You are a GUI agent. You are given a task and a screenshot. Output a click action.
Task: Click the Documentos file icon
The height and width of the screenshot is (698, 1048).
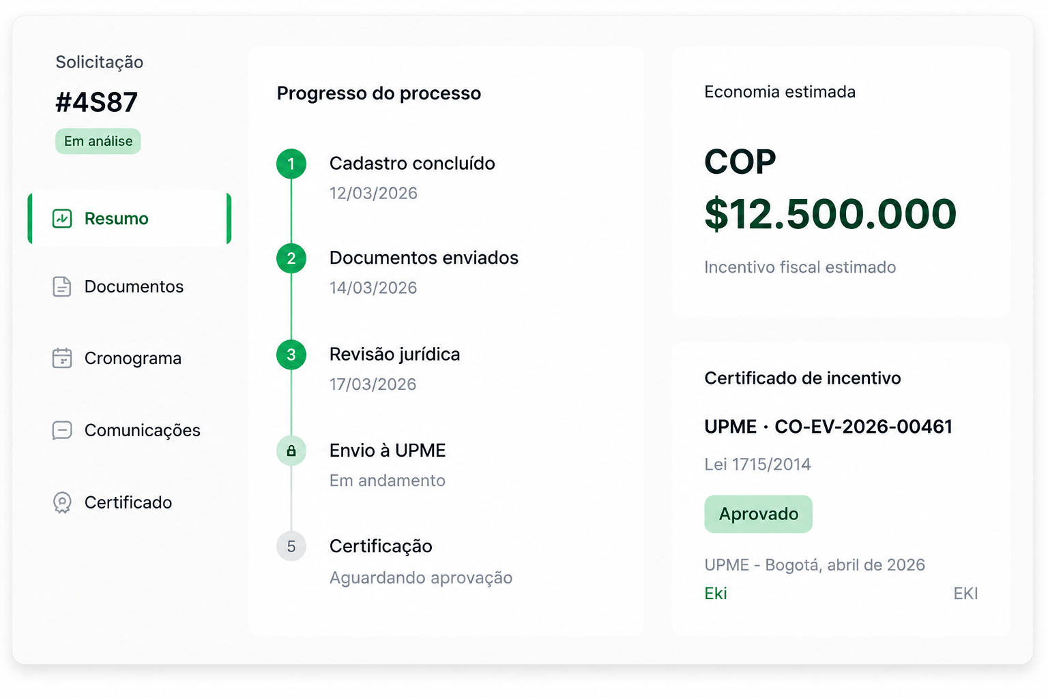pyautogui.click(x=62, y=287)
